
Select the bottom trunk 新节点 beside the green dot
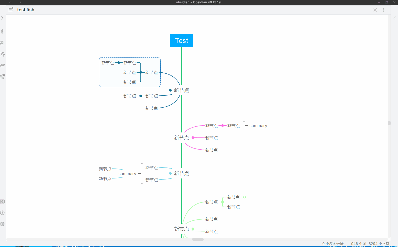click(182, 229)
